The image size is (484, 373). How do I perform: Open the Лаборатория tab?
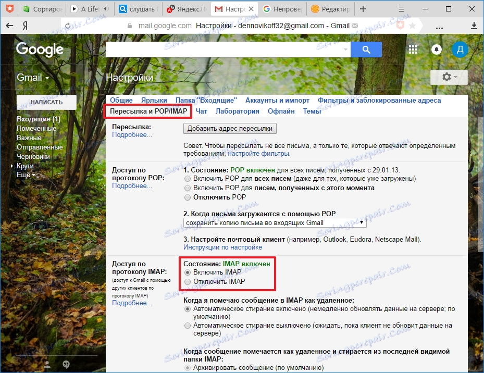click(238, 111)
